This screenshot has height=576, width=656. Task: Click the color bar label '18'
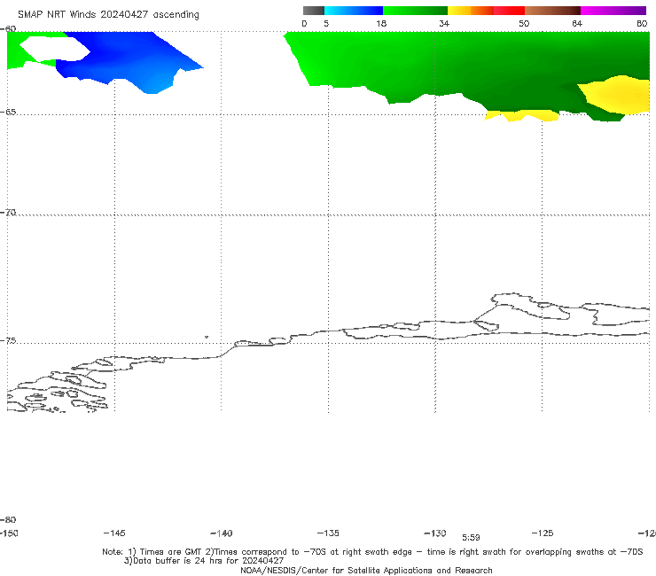381,24
